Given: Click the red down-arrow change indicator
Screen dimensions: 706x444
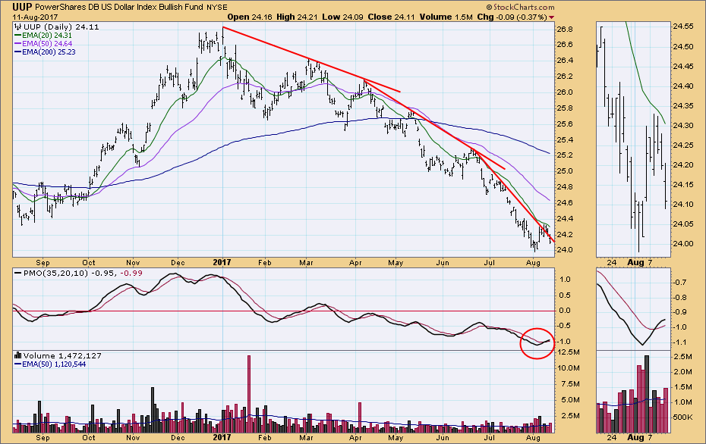Looking at the screenshot, I should (x=552, y=17).
